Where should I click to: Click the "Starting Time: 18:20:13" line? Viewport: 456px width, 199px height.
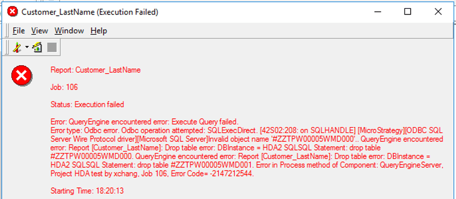87,191
